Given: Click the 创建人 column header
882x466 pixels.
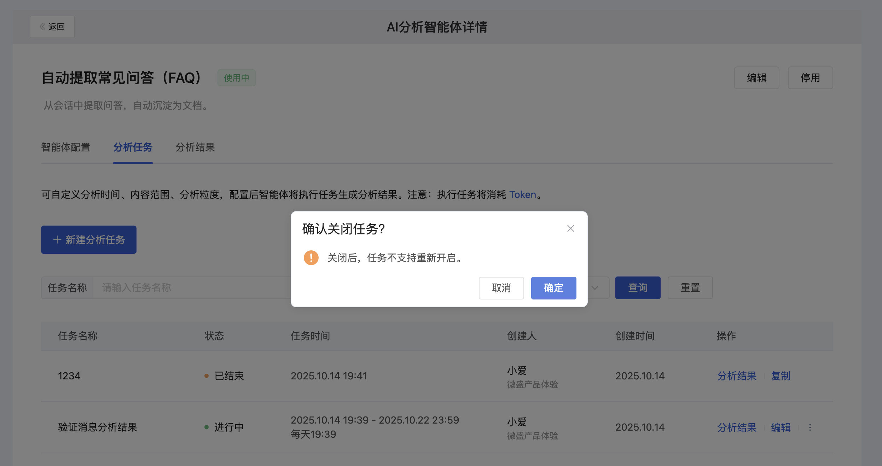Looking at the screenshot, I should (x=522, y=336).
